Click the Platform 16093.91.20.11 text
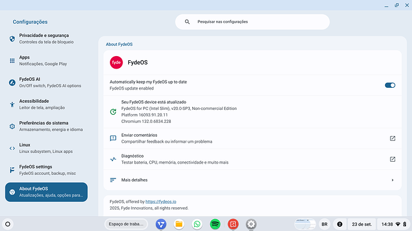 (144, 115)
